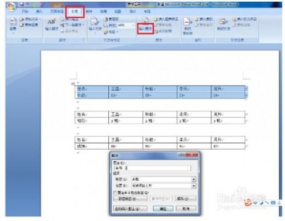
Task: Click the Numbering (编号) button in dialog
Action: pyautogui.click(x=185, y=199)
